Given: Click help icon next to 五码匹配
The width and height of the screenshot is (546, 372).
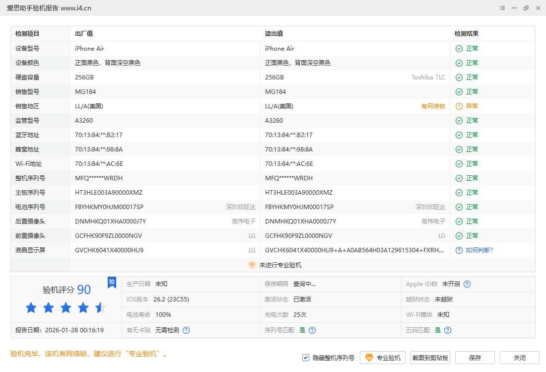Looking at the screenshot, I should [x=448, y=330].
